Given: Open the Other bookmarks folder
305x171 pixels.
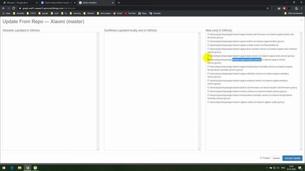Looking at the screenshot, I should click(x=294, y=13).
